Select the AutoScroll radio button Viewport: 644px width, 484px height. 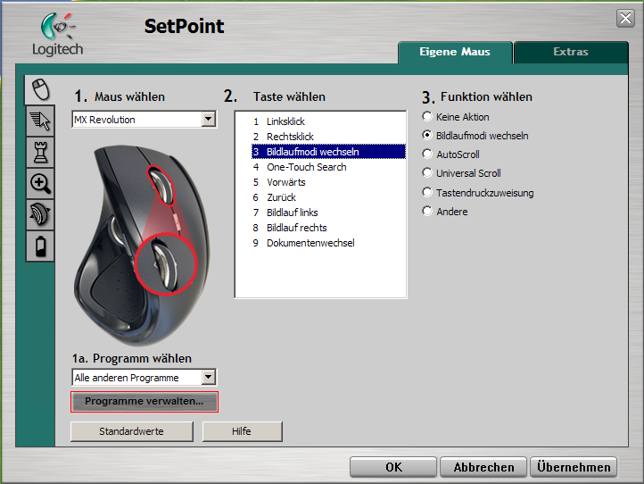pos(427,154)
